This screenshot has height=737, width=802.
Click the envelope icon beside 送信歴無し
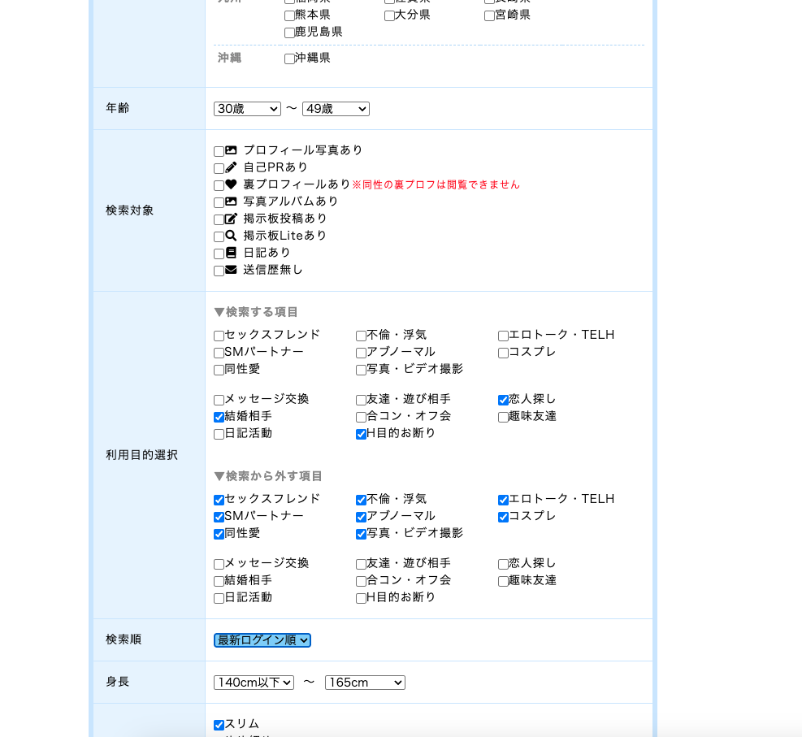tap(232, 270)
